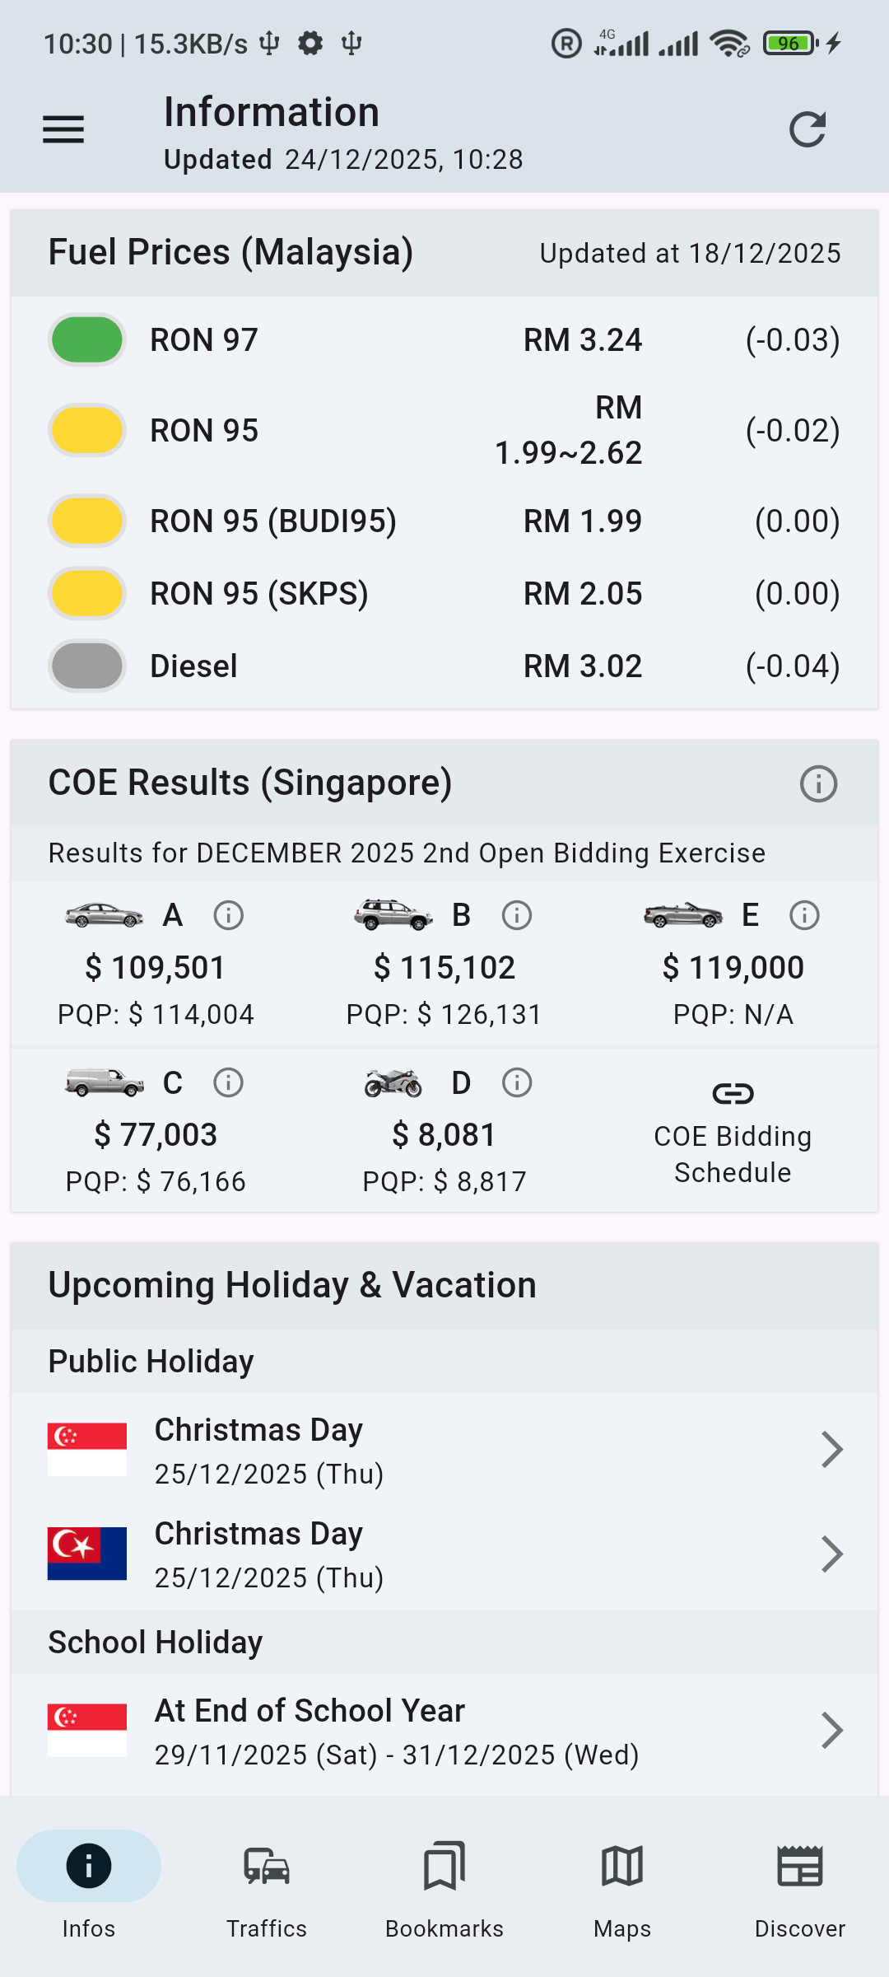Tap the grey Diesel color pill
The image size is (889, 1977).
pyautogui.click(x=87, y=666)
